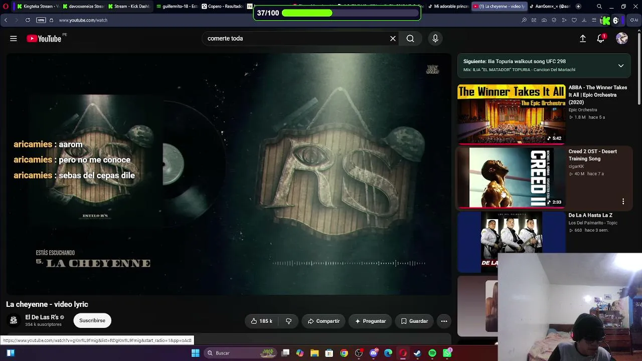Image resolution: width=642 pixels, height=361 pixels.
Task: Go back with the browser back arrow
Action: click(x=6, y=20)
